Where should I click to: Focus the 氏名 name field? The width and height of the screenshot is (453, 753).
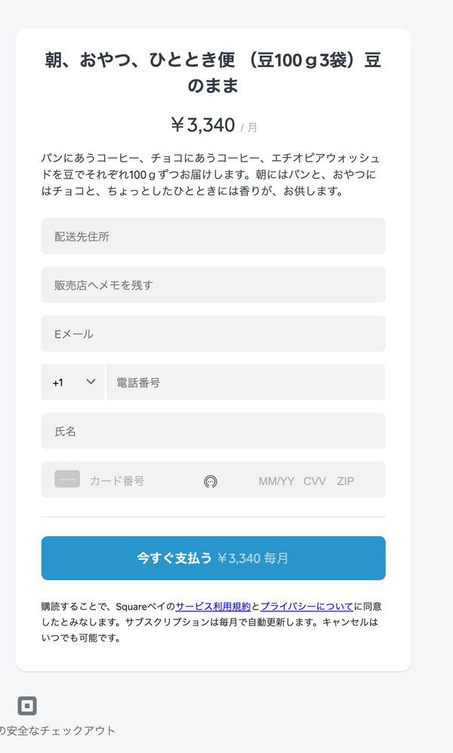pyautogui.click(x=213, y=431)
